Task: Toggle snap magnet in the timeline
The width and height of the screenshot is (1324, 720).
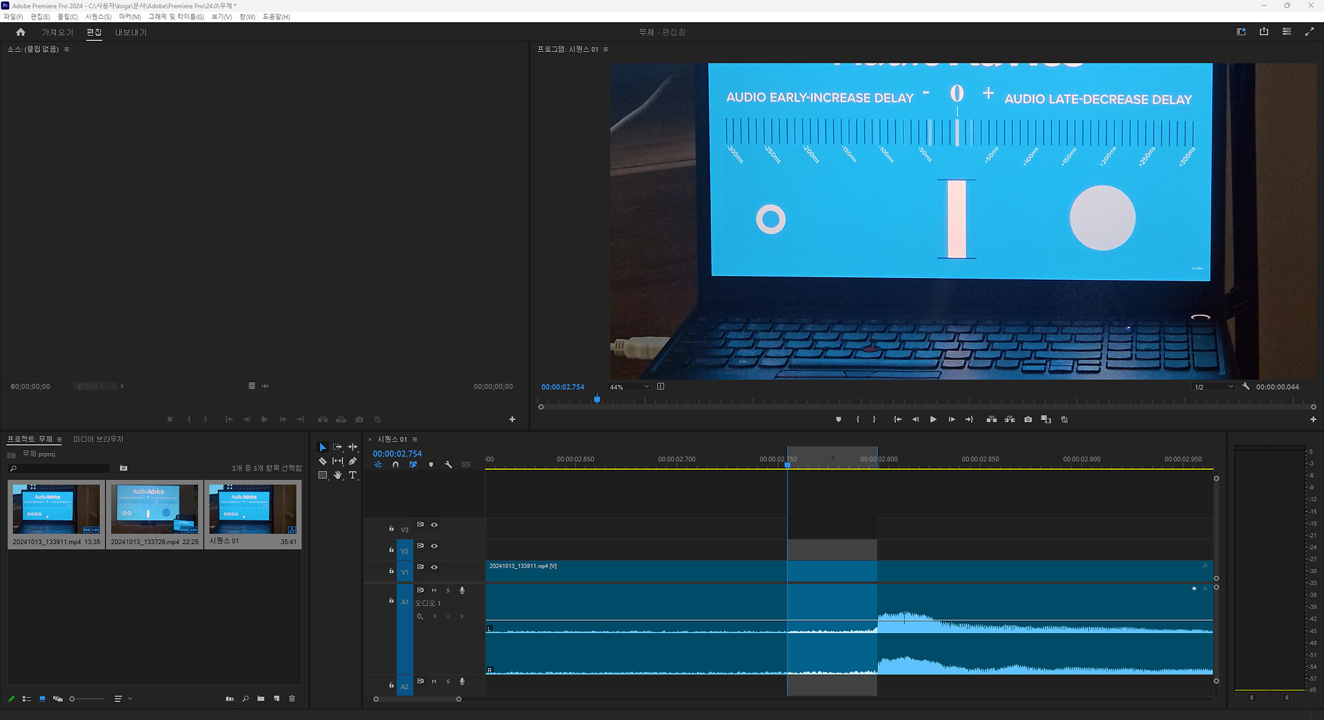Action: click(x=395, y=465)
